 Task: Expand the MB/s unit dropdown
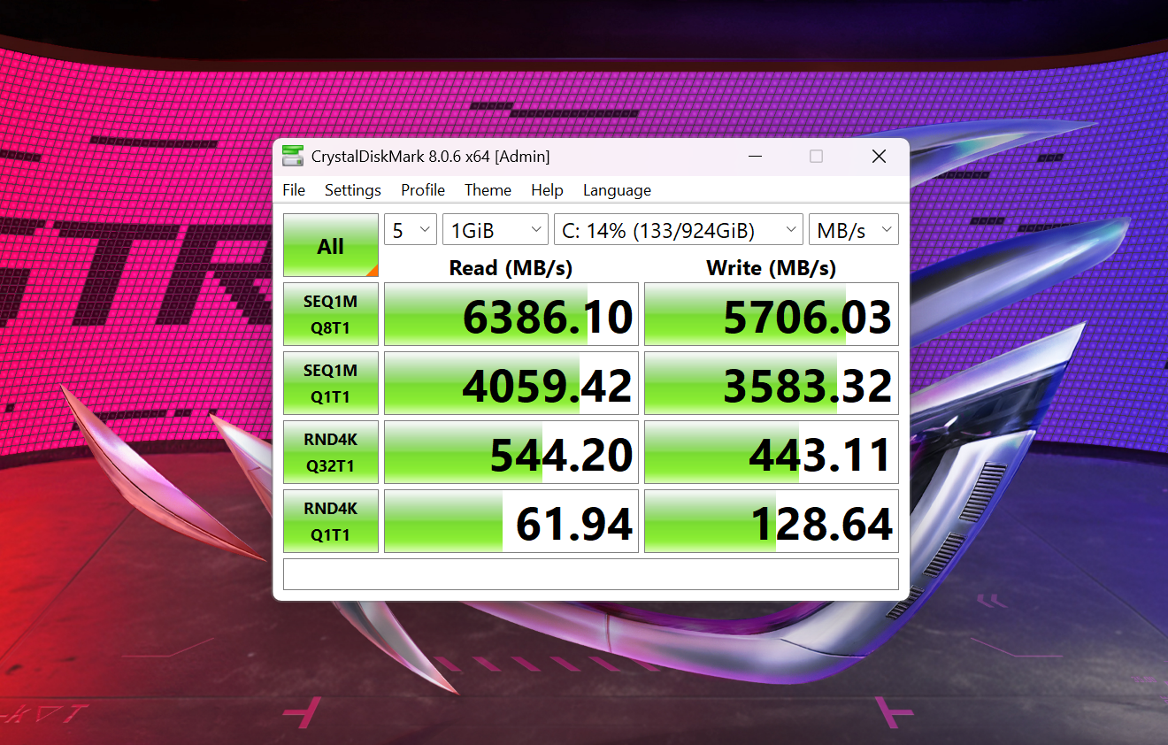coord(854,230)
